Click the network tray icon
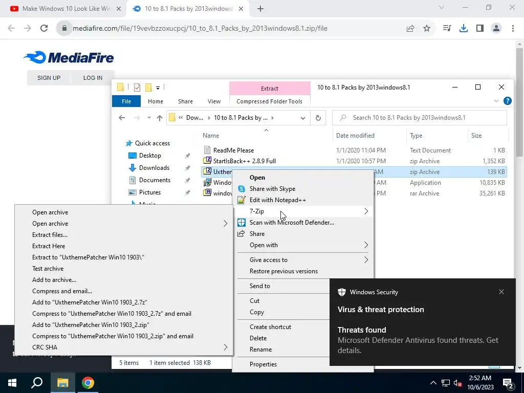Screen dimensions: 524x393 tap(446, 383)
